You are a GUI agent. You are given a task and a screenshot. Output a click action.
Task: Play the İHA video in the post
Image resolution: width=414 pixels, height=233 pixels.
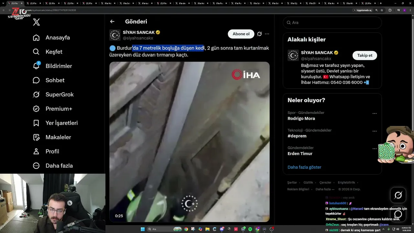189,142
